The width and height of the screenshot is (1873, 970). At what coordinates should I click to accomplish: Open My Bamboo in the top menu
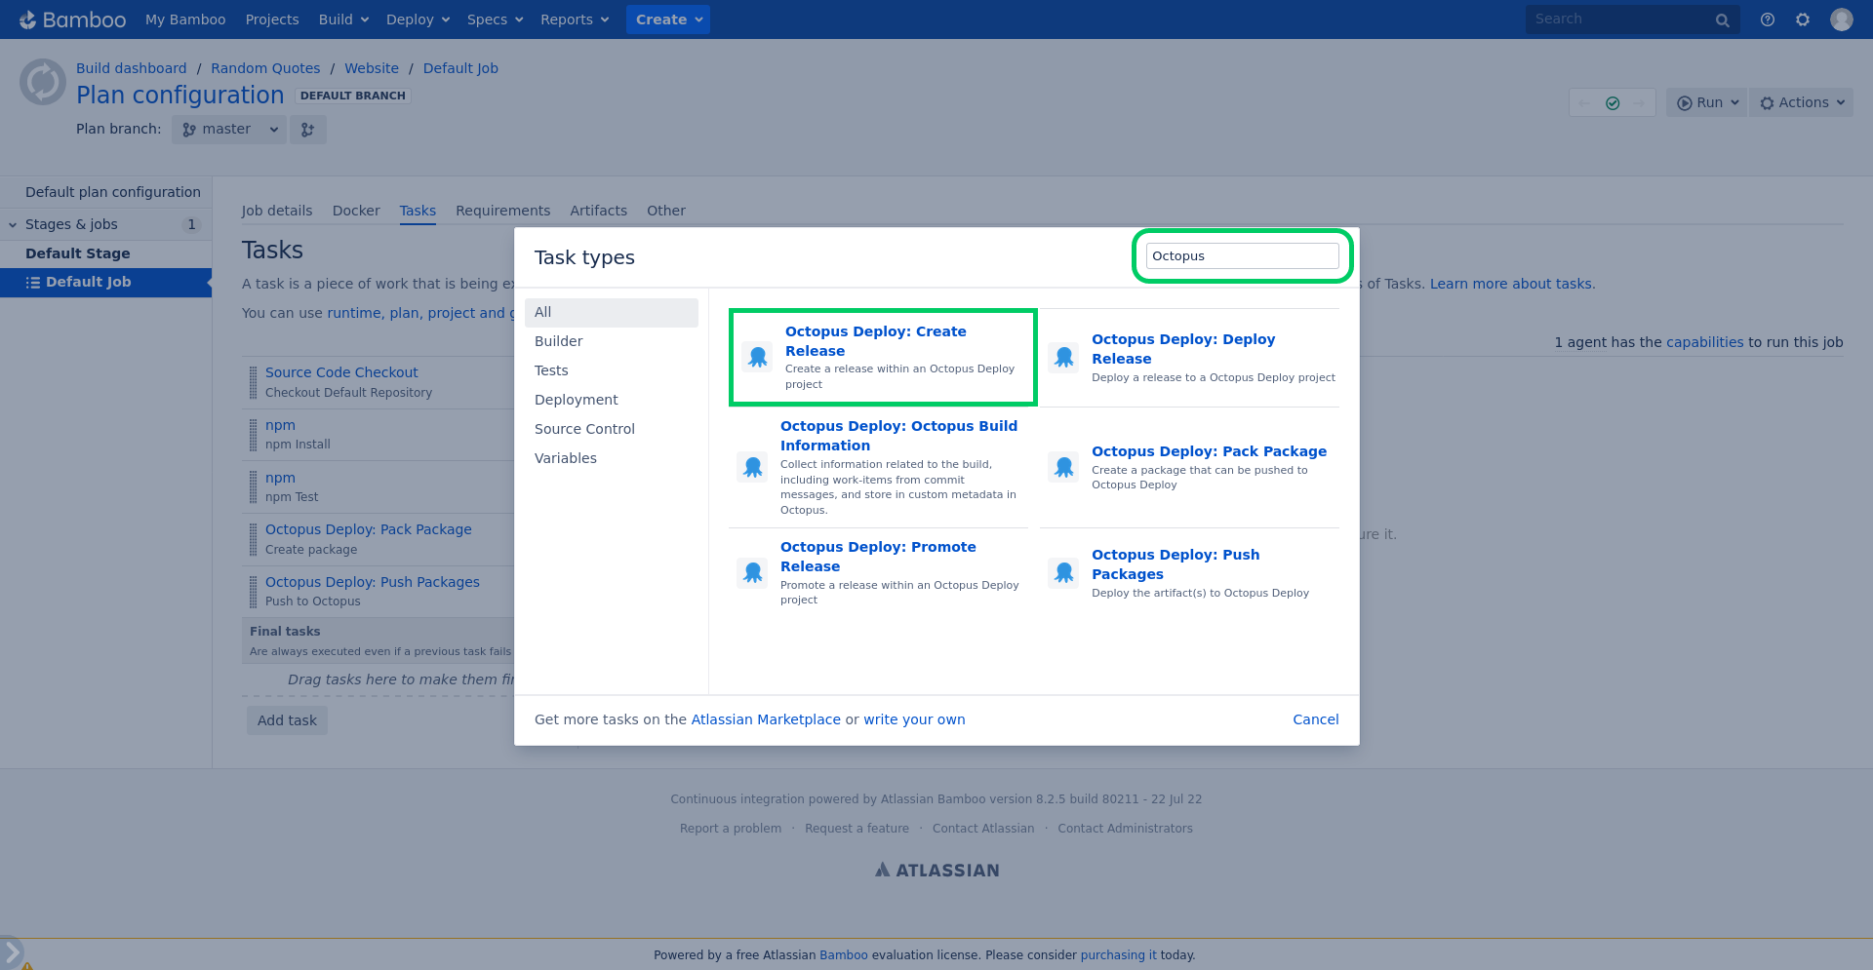click(x=185, y=19)
